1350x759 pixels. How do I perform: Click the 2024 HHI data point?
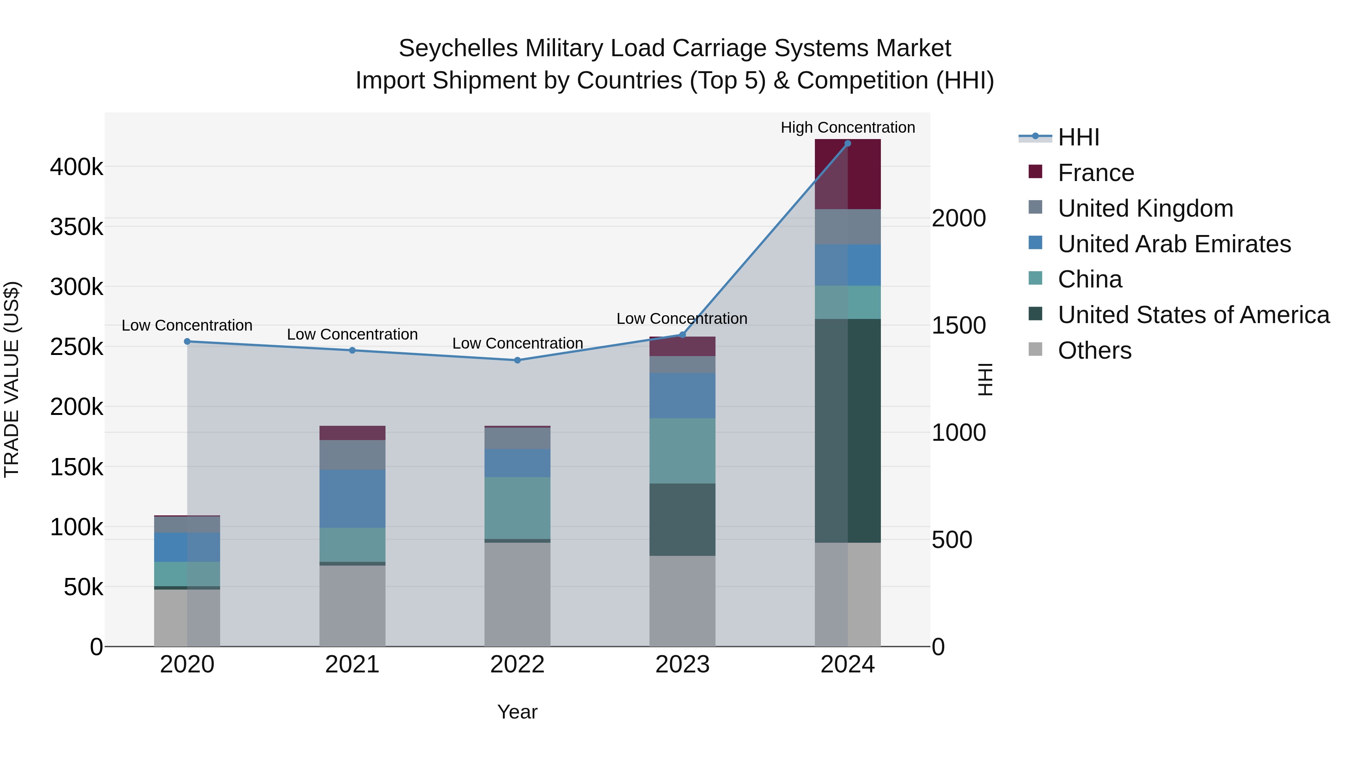(x=847, y=144)
